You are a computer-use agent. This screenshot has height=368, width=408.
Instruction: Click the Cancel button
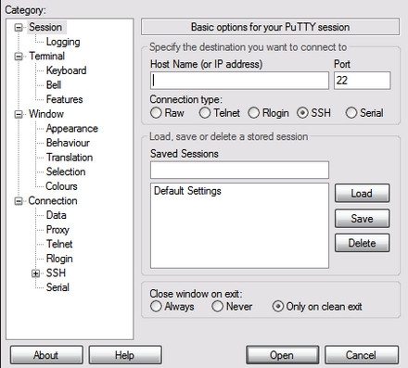click(362, 355)
